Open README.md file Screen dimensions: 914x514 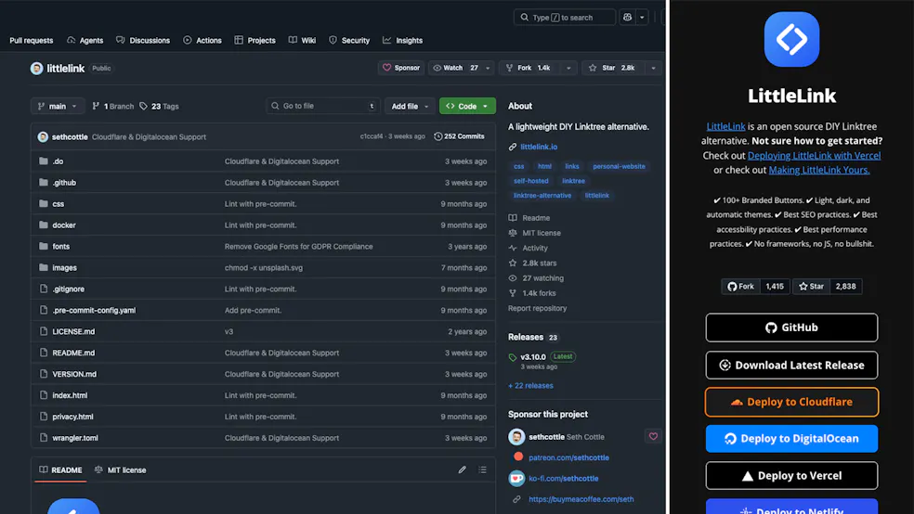pyautogui.click(x=73, y=353)
